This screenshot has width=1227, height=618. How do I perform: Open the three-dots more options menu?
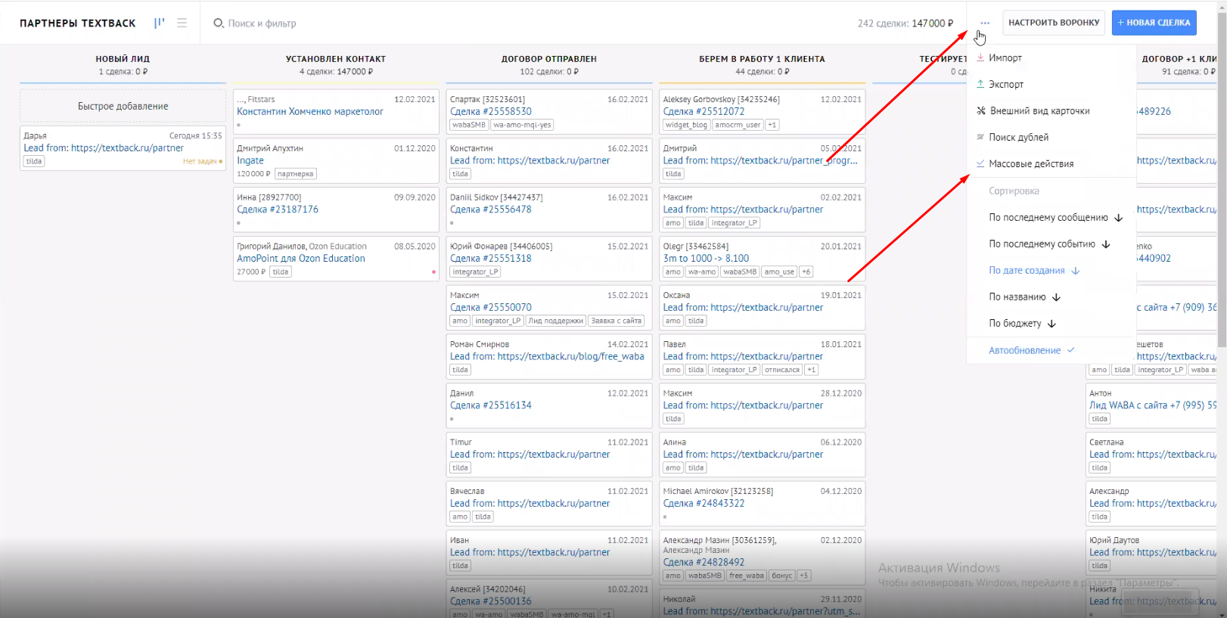click(x=984, y=23)
